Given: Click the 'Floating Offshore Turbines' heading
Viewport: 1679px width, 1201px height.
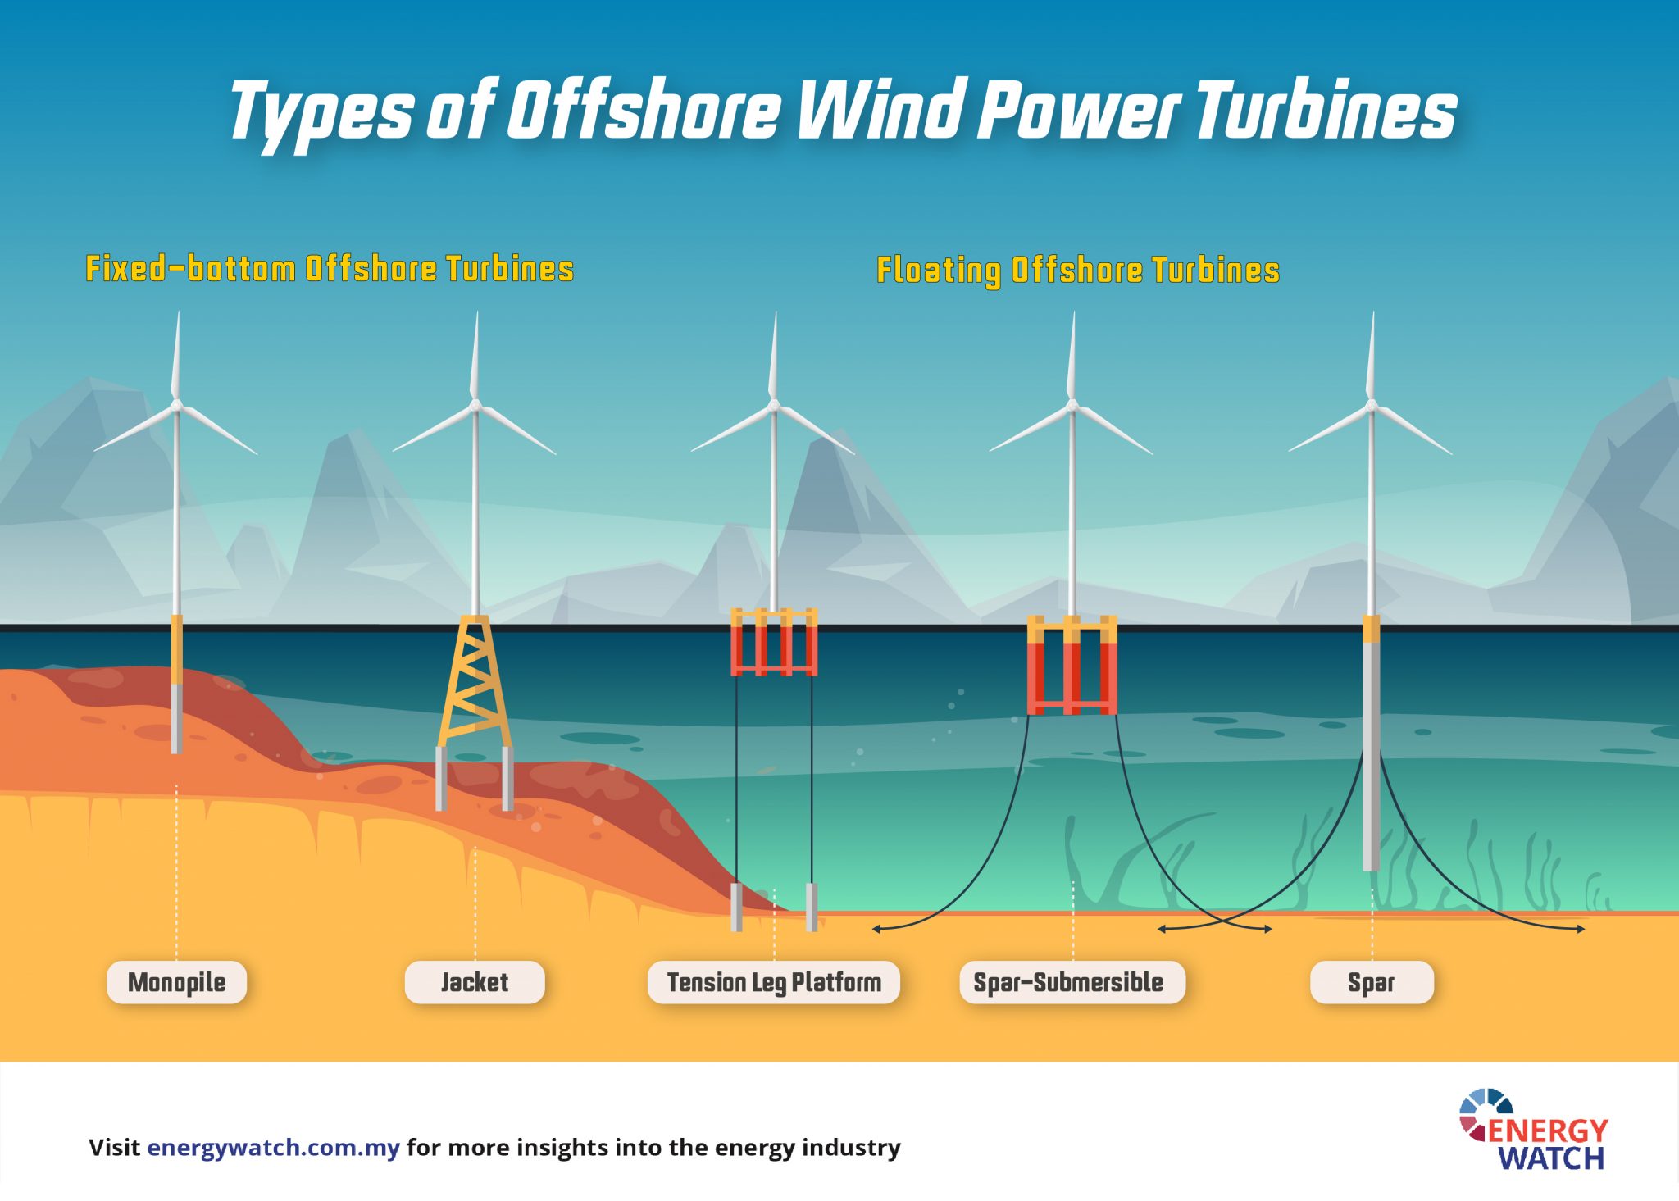Looking at the screenshot, I should pyautogui.click(x=1078, y=271).
